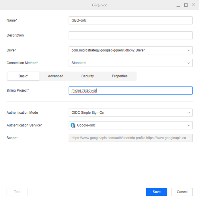Click the Google-oidc shield icon
Viewport: 199px width, 202px height.
point(73,125)
